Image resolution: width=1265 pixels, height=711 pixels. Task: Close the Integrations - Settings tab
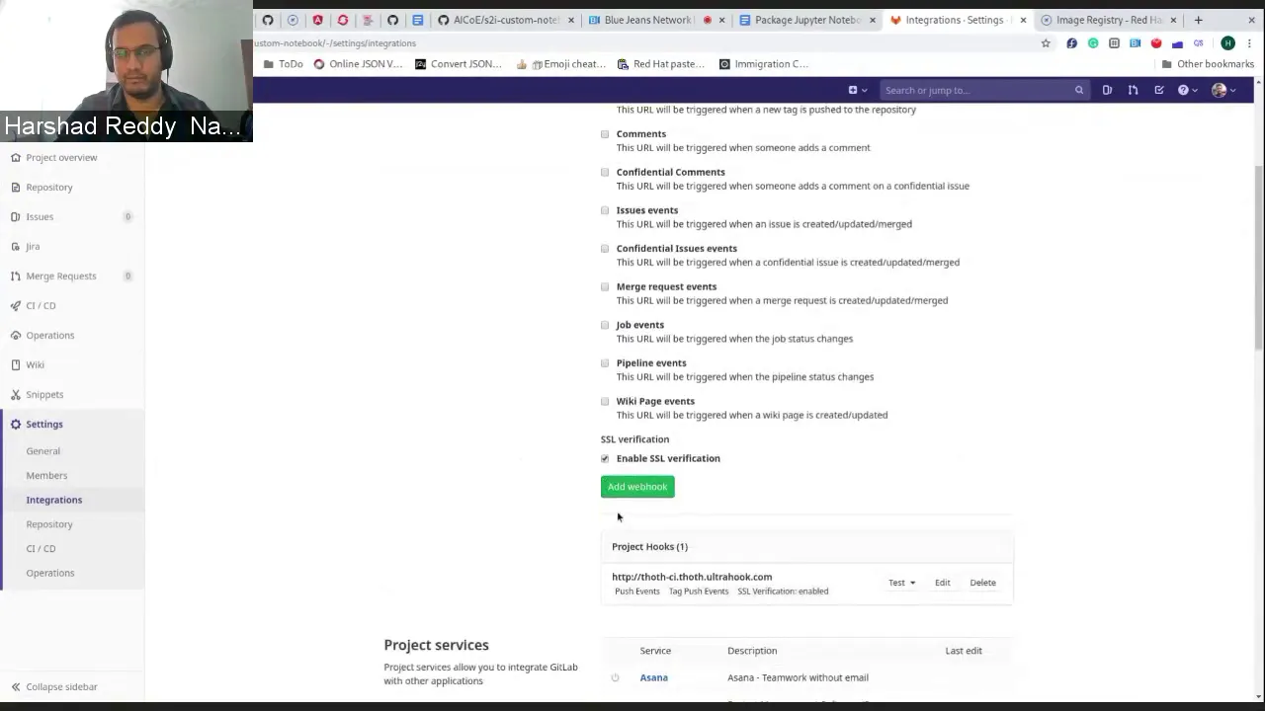tap(1023, 20)
